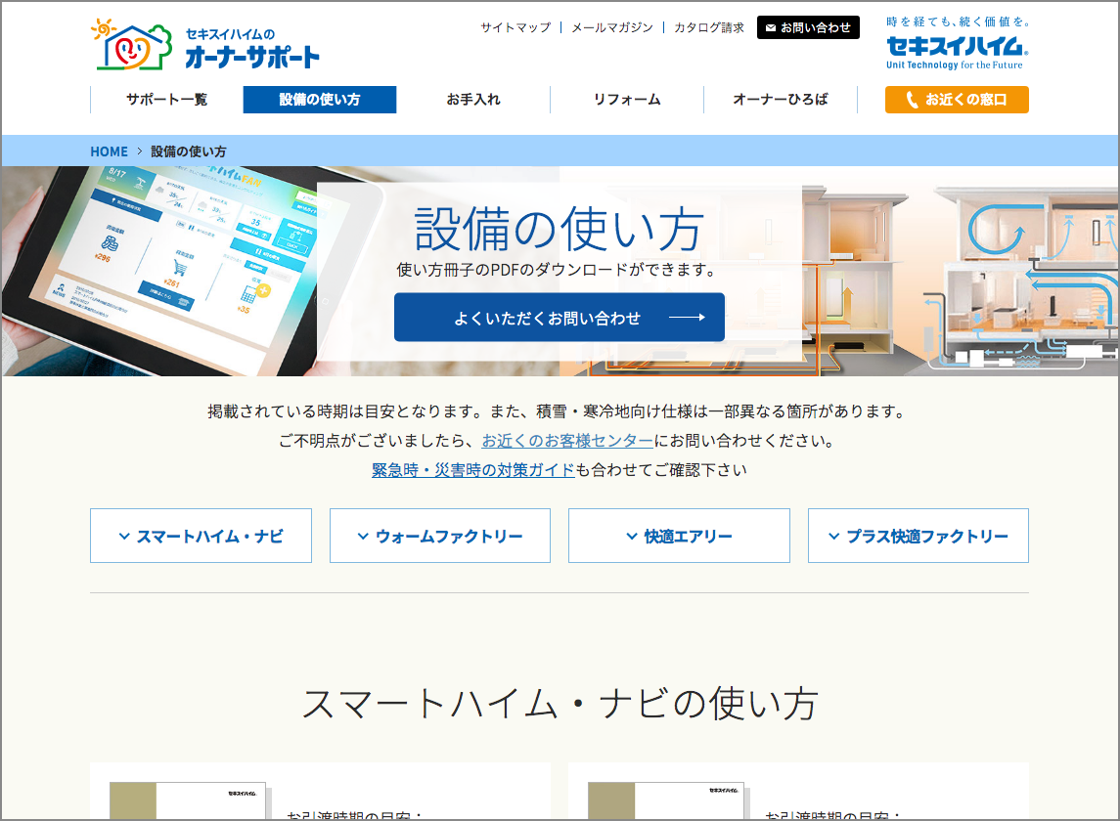Viewport: 1120px width, 821px height.
Task: Open the お近くのお客様センター link
Action: (x=567, y=441)
